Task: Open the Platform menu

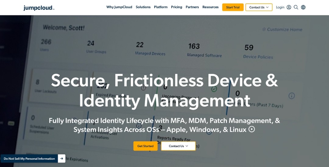Action: pos(161,7)
